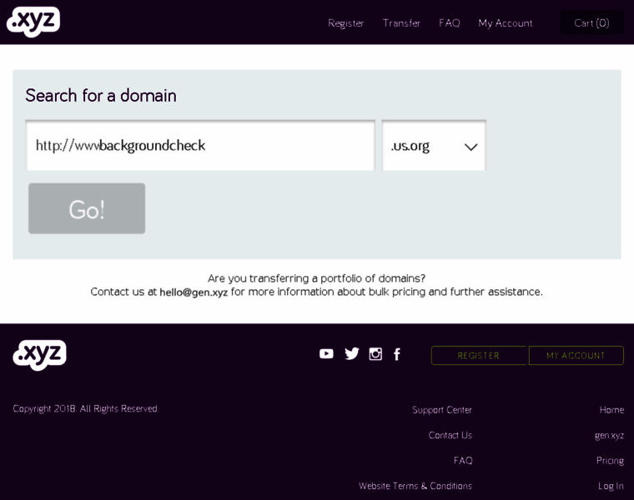
Task: Click the .xyz logo in footer
Action: [39, 354]
